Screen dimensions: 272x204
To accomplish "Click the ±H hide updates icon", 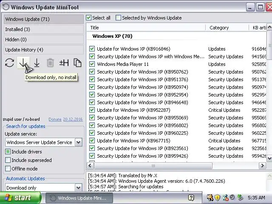I will pyautogui.click(x=64, y=63).
